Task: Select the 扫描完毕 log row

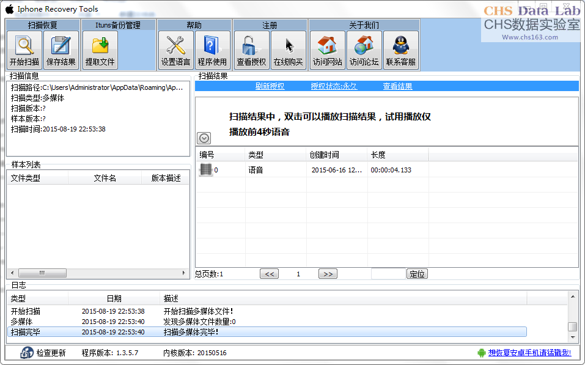Action: (x=267, y=332)
